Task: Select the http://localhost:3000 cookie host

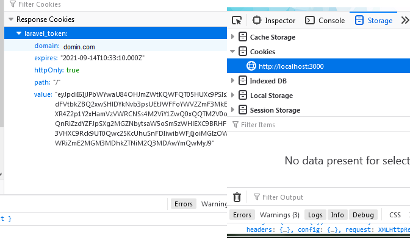Action: (318, 66)
